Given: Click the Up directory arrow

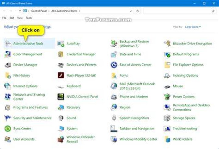Looking at the screenshot, I should [20, 11].
